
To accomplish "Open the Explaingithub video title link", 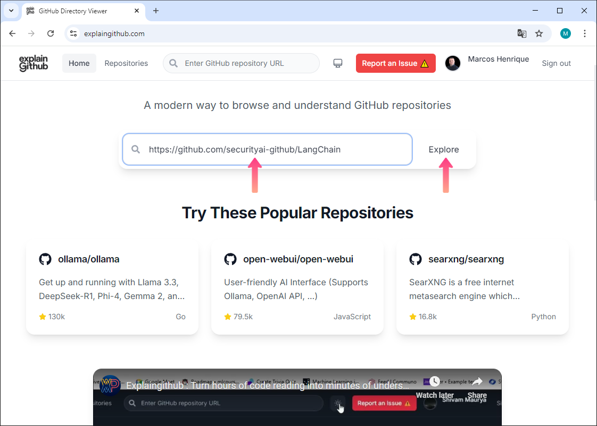I will pos(267,385).
